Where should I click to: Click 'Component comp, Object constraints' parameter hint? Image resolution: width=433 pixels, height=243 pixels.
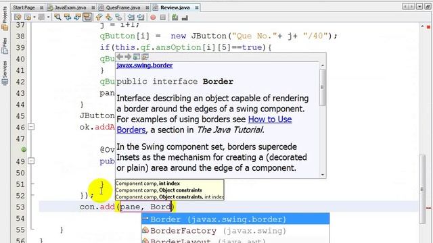[158, 190]
